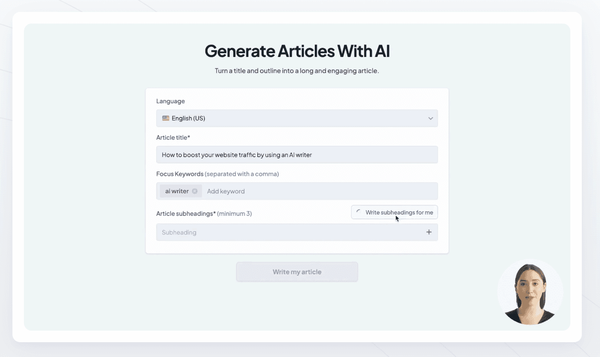Click the spinner icon on subheadings button
The width and height of the screenshot is (600, 357).
(358, 212)
